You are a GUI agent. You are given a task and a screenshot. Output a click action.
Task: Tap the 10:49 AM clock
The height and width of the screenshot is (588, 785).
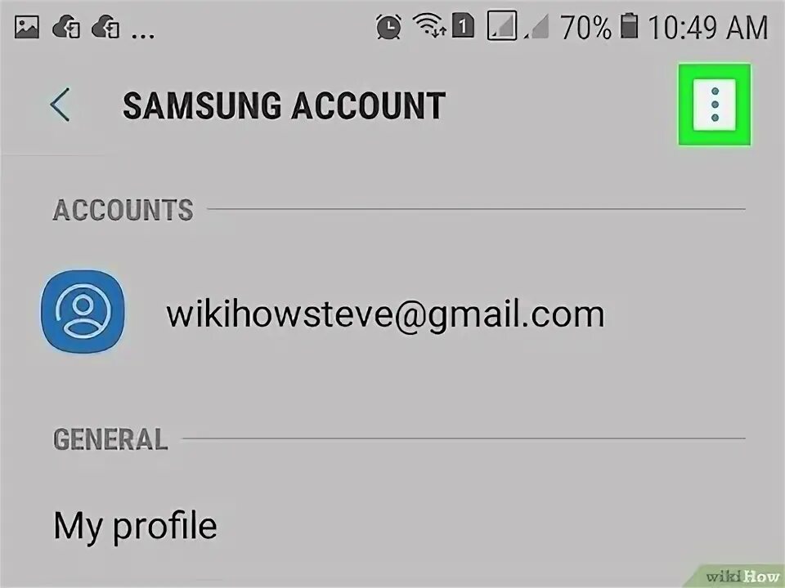coord(708,27)
